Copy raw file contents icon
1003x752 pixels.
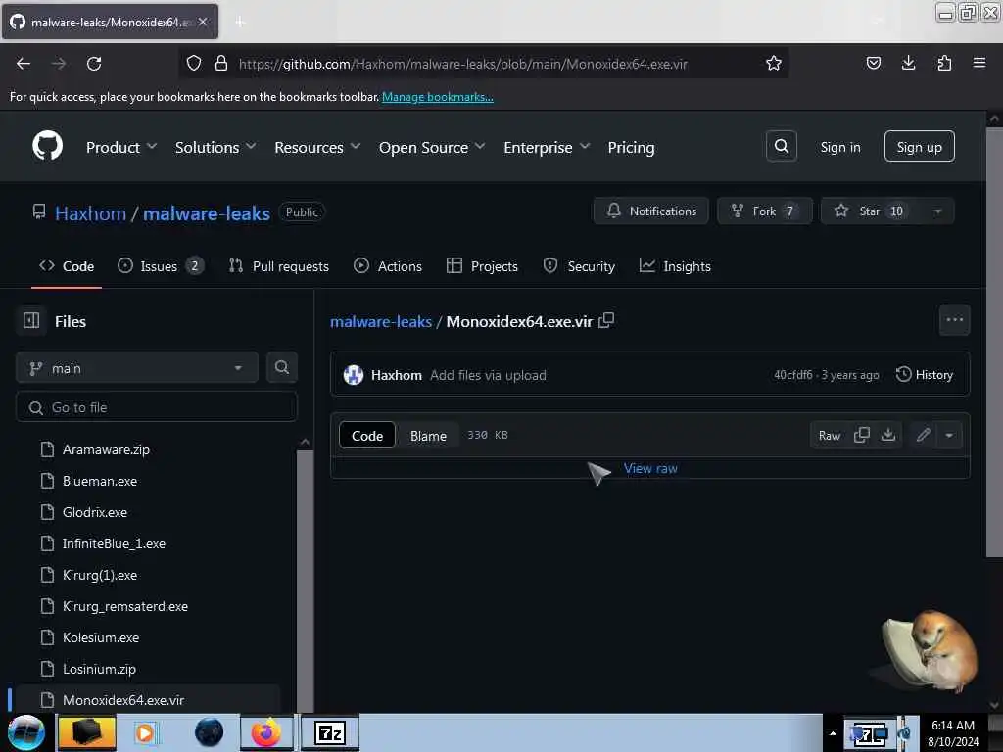point(862,435)
